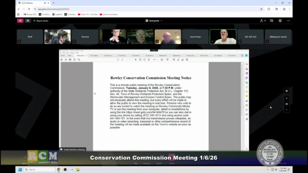Open the GoTo Meeting settings gear
The height and width of the screenshot is (173, 308).
280,21
